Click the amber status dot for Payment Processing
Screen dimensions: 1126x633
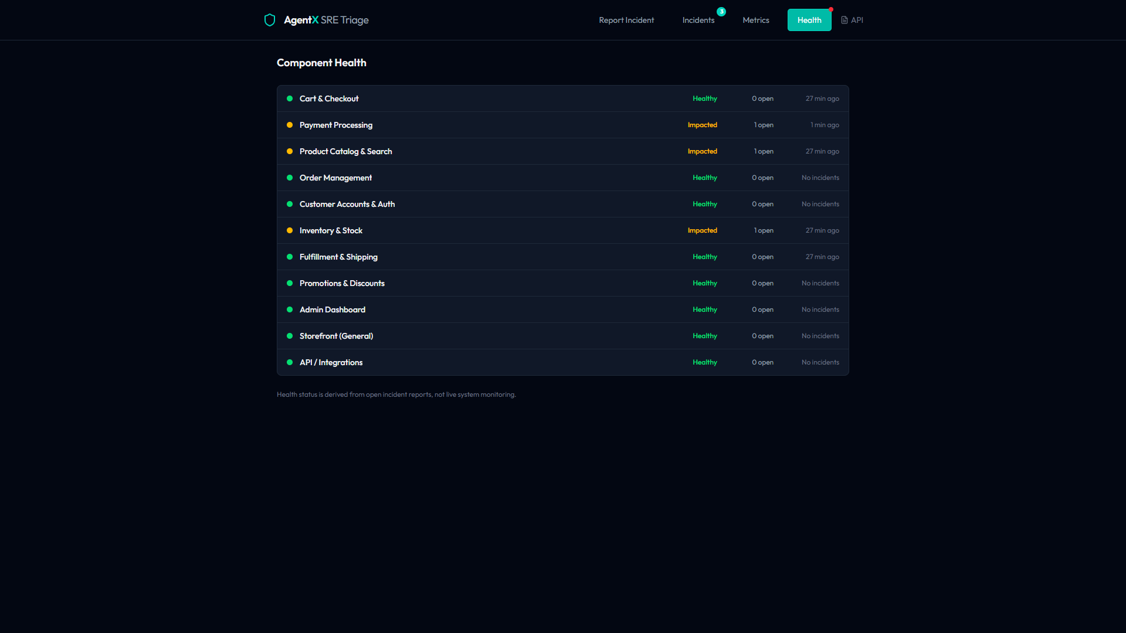tap(290, 125)
